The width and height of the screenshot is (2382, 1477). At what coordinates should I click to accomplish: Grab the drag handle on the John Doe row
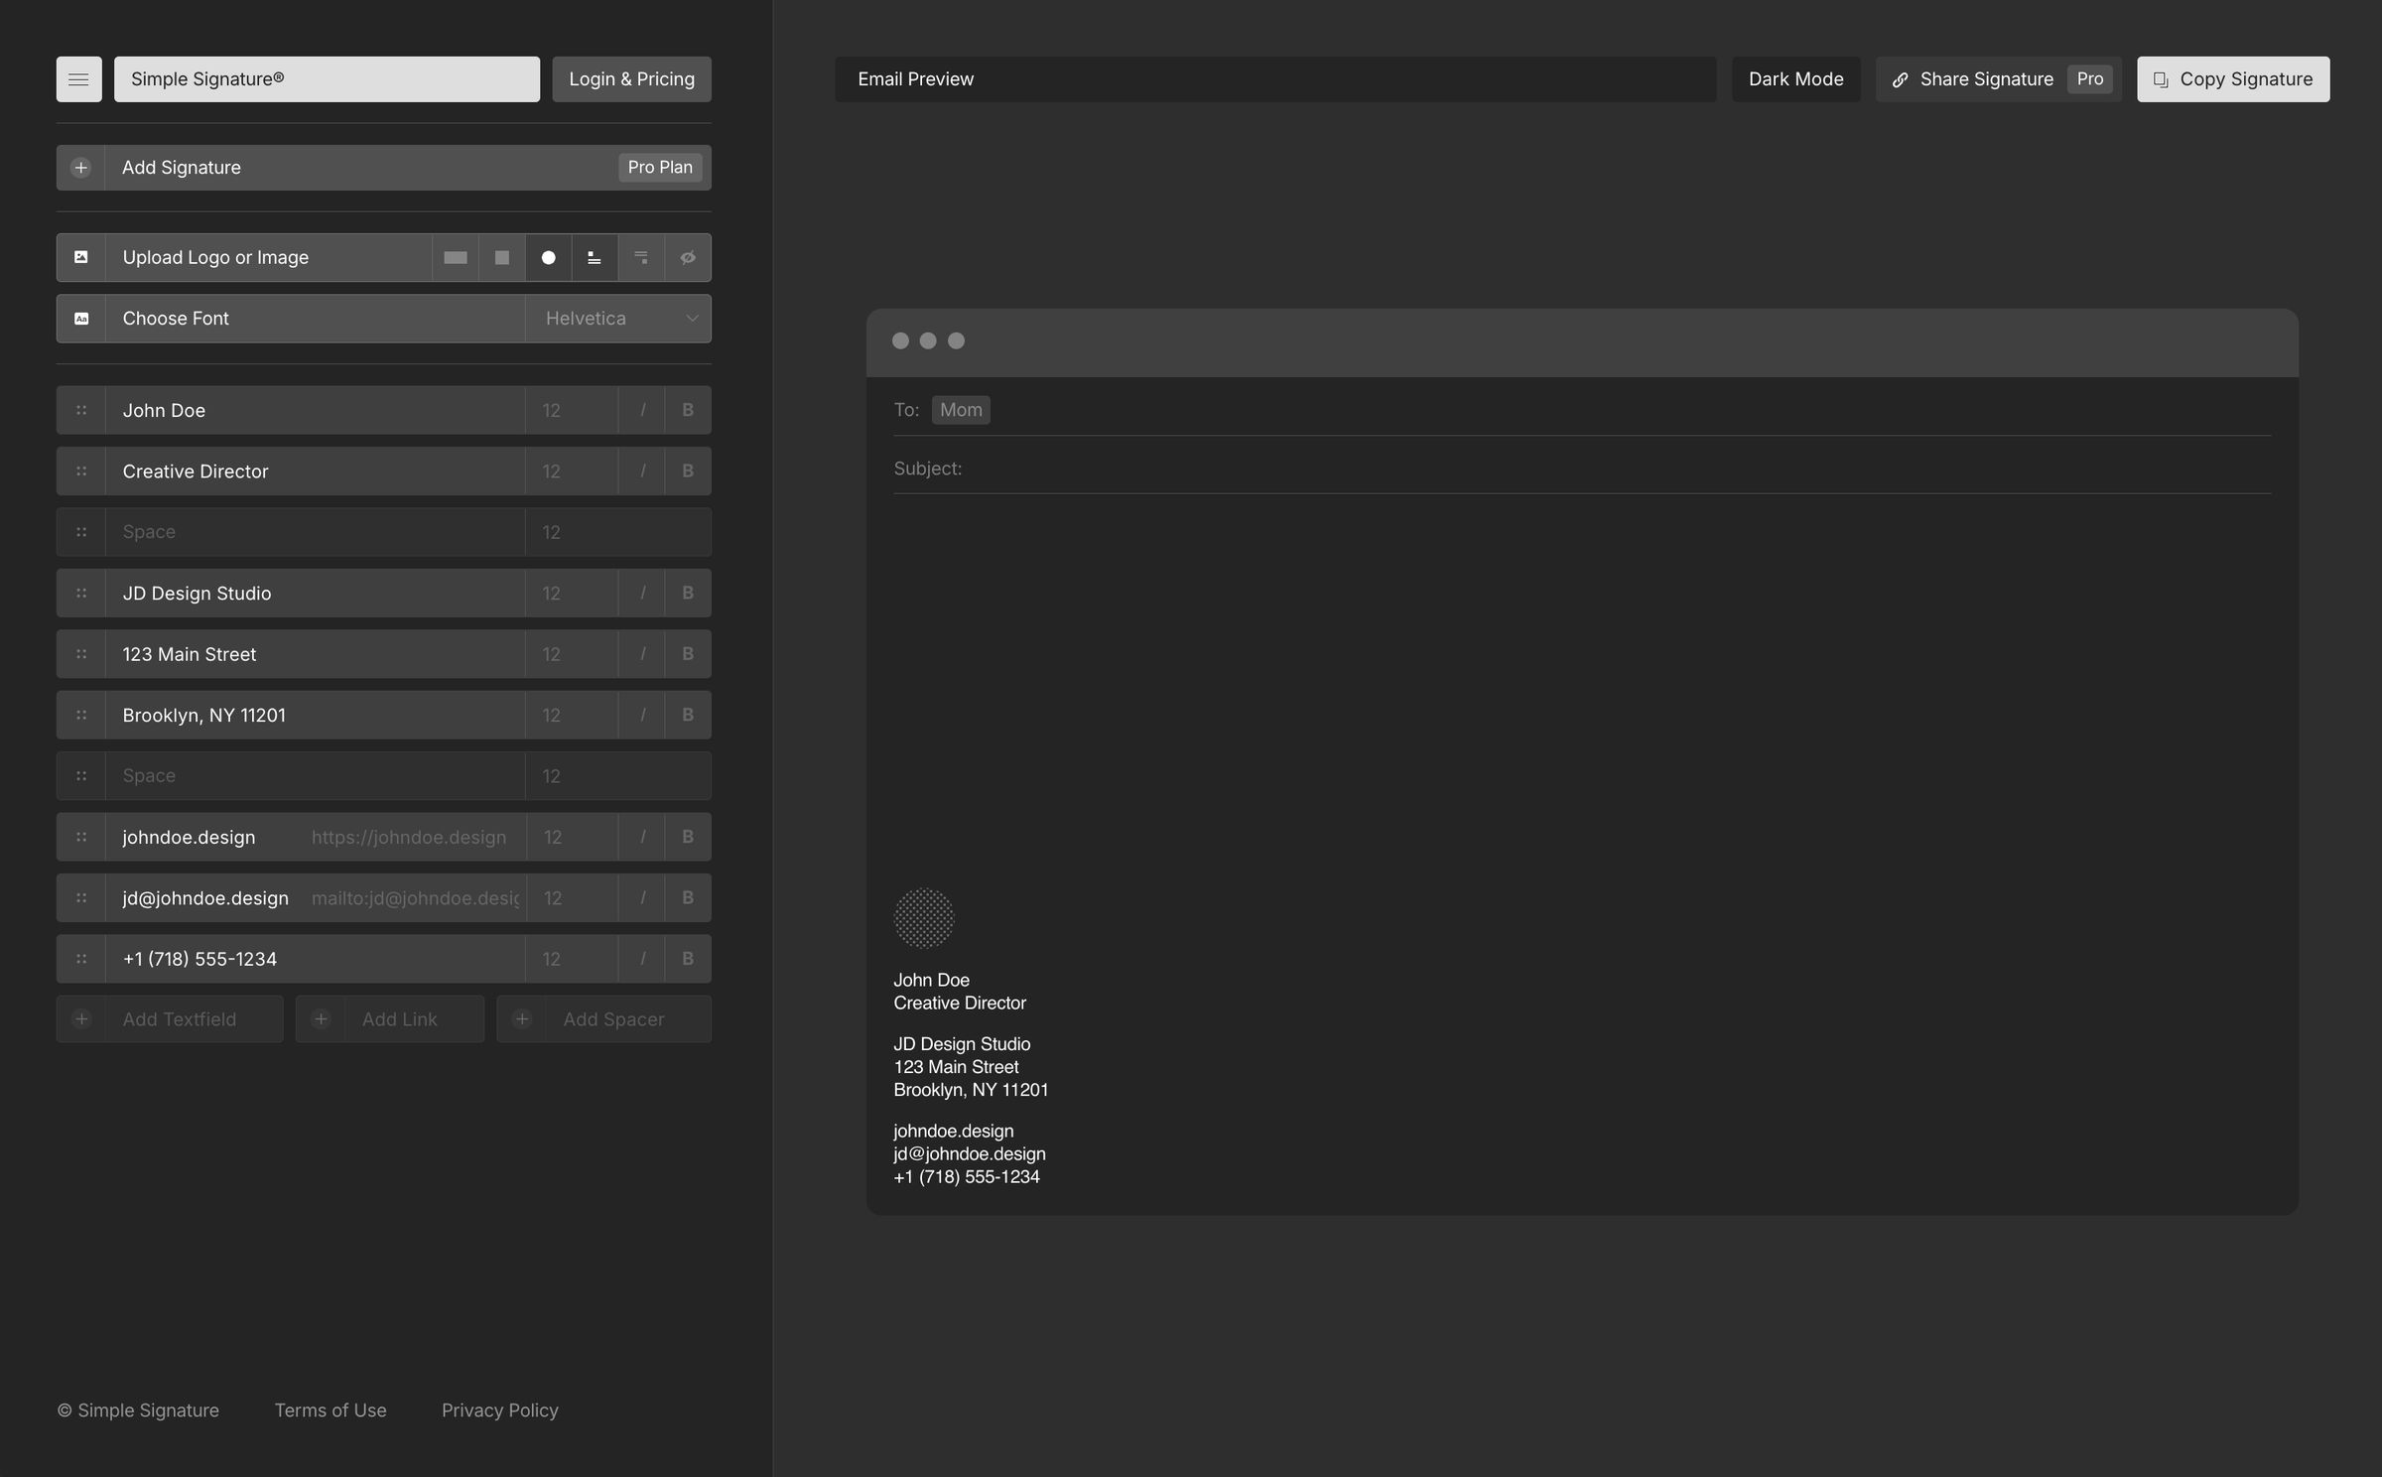click(x=81, y=410)
